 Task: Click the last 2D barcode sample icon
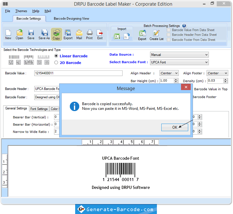pos(47,62)
